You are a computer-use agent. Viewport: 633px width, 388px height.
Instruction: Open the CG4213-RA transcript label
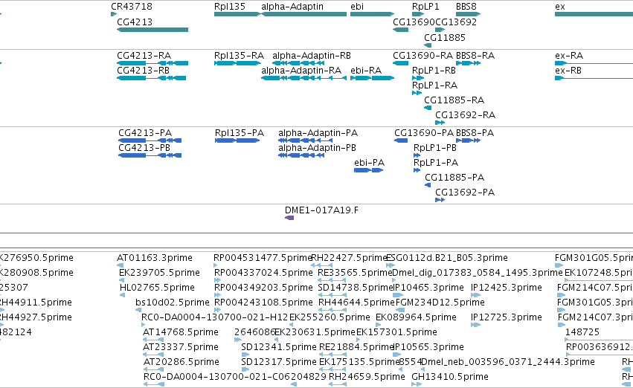click(x=144, y=55)
